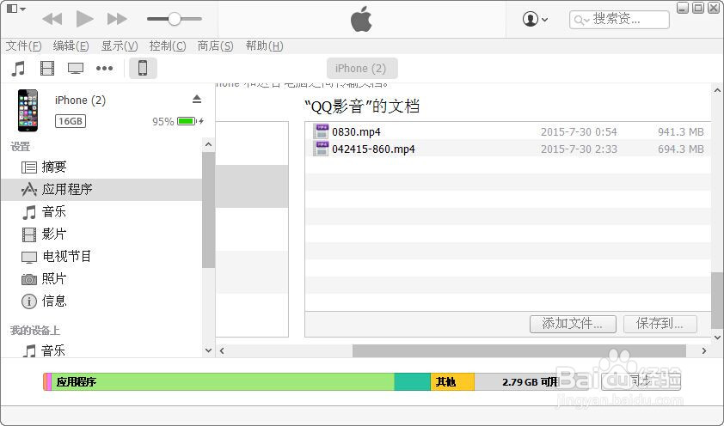Screen dimensions: 724x426
Task: Click the rewind playback button
Action: click(52, 19)
